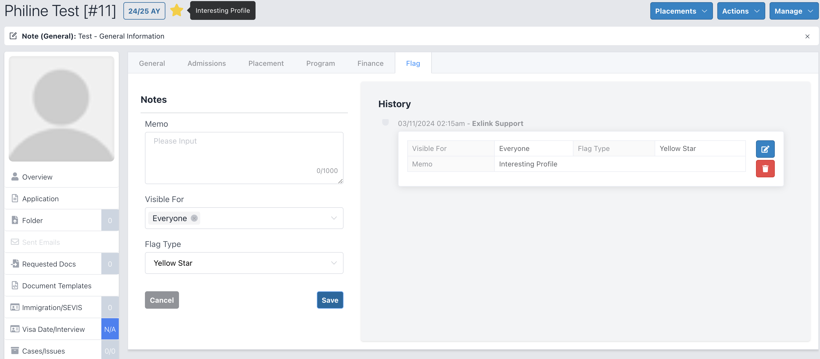Click the Yellow Star history cell
820x359 pixels.
coord(700,148)
